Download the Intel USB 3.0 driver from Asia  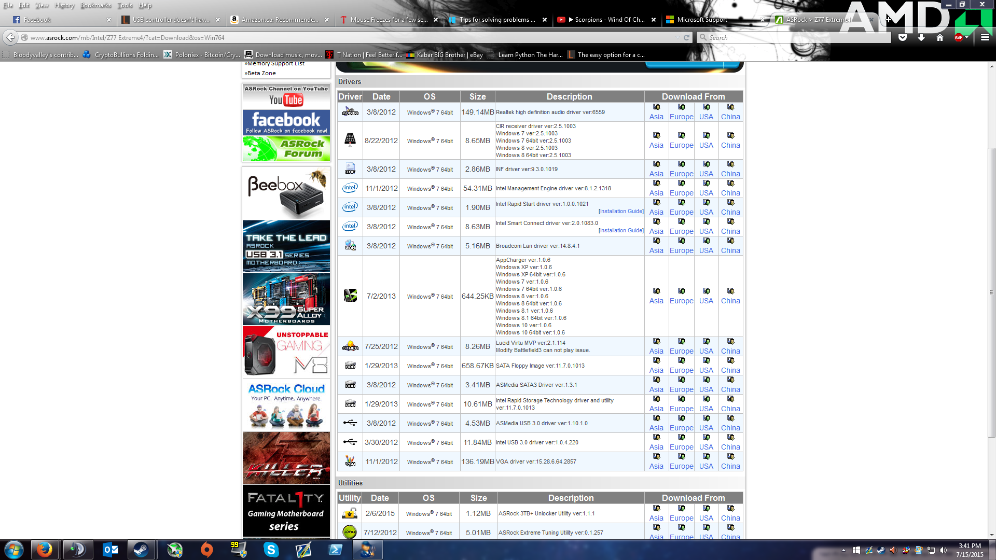tap(656, 442)
